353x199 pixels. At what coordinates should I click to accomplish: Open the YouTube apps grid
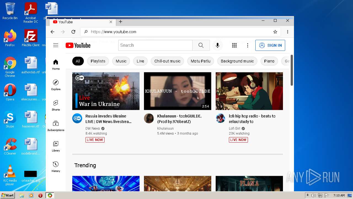[x=234, y=45]
